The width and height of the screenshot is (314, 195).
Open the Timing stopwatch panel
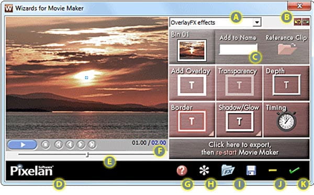tap(287, 120)
